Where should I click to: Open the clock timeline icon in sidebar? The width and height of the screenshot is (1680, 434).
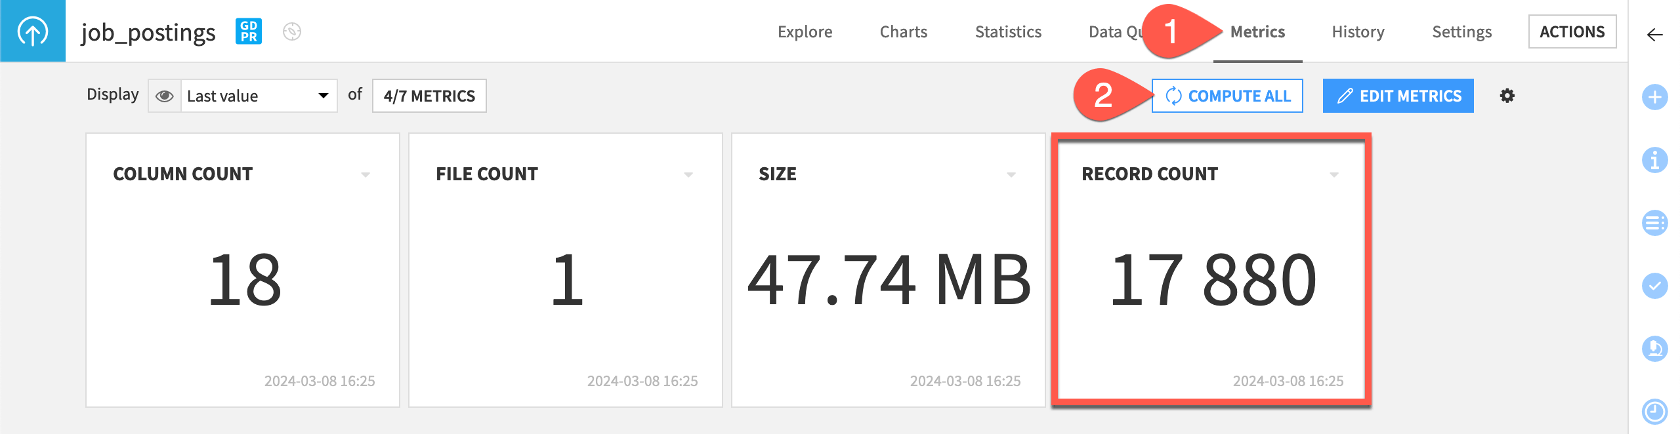pos(1655,412)
